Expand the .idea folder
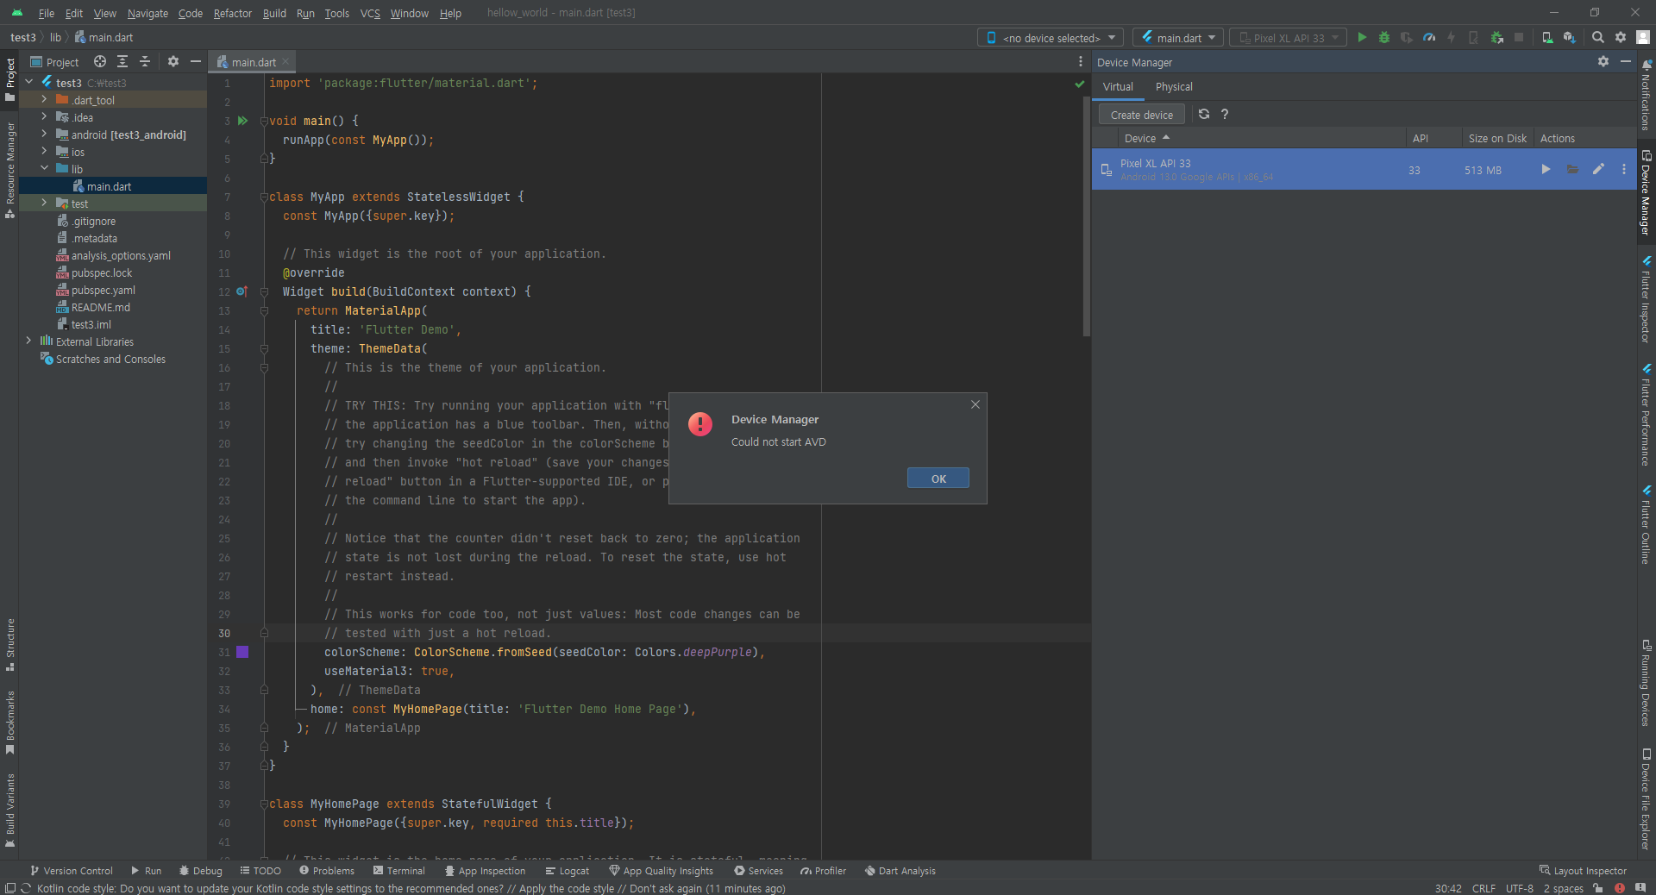 tap(44, 117)
